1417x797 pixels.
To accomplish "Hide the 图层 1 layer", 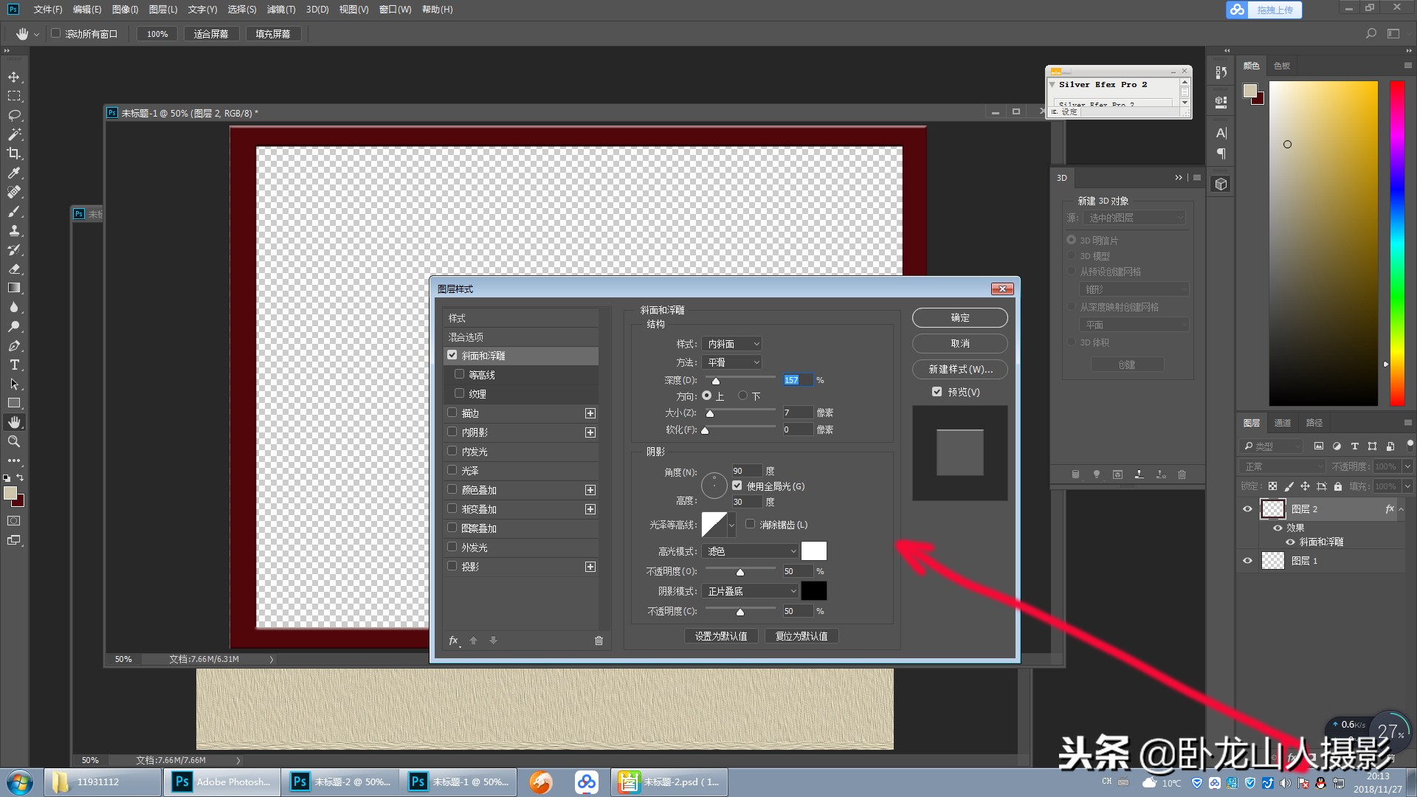I will 1247,560.
